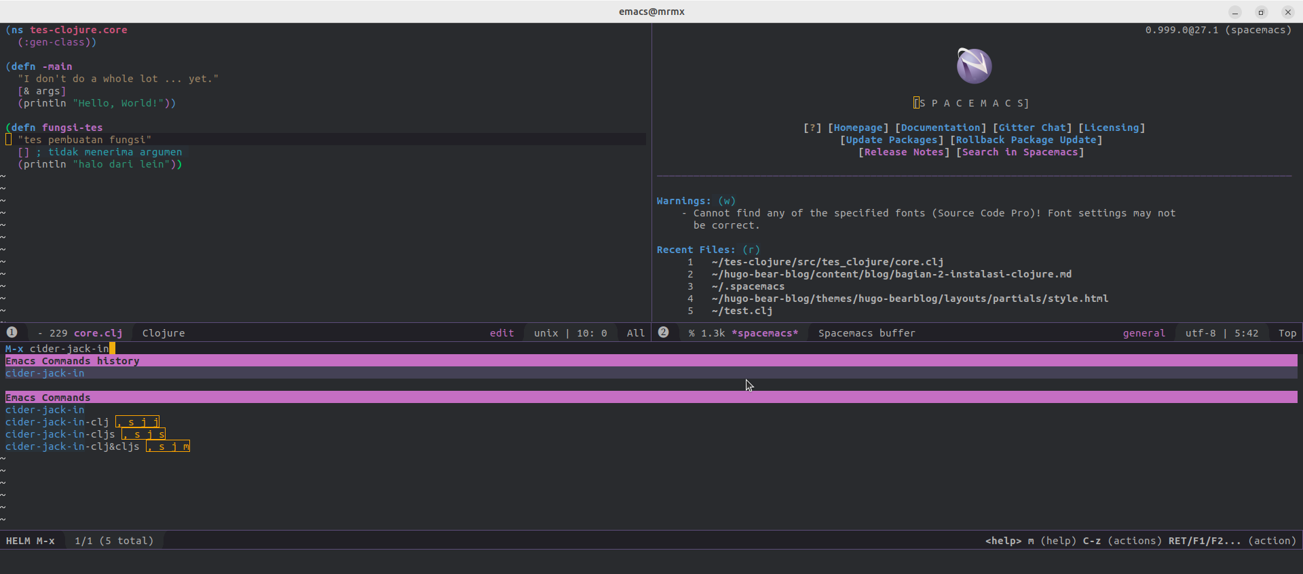This screenshot has height=574, width=1303.
Task: Click 'Top' position indicator in right modeline
Action: 1287,333
